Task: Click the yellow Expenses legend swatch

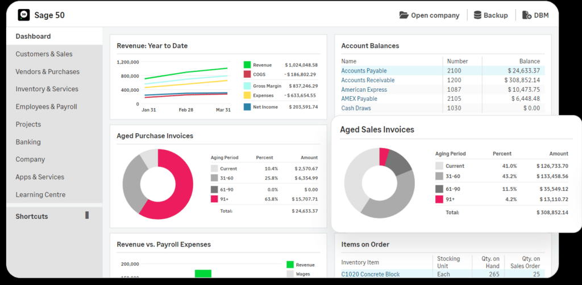Action: [x=247, y=96]
